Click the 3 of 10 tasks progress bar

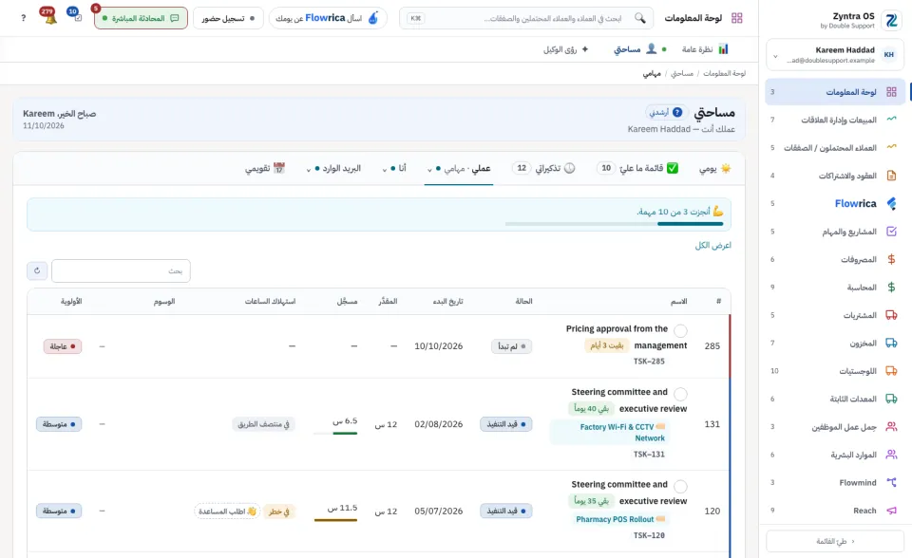tap(615, 224)
